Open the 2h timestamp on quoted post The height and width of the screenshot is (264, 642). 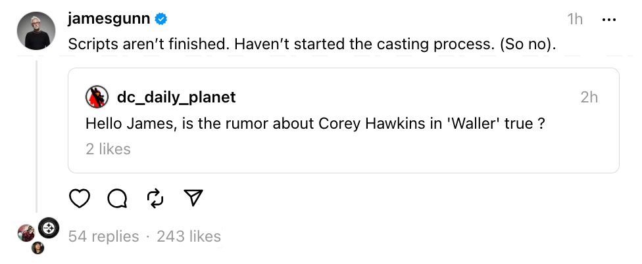tap(589, 97)
